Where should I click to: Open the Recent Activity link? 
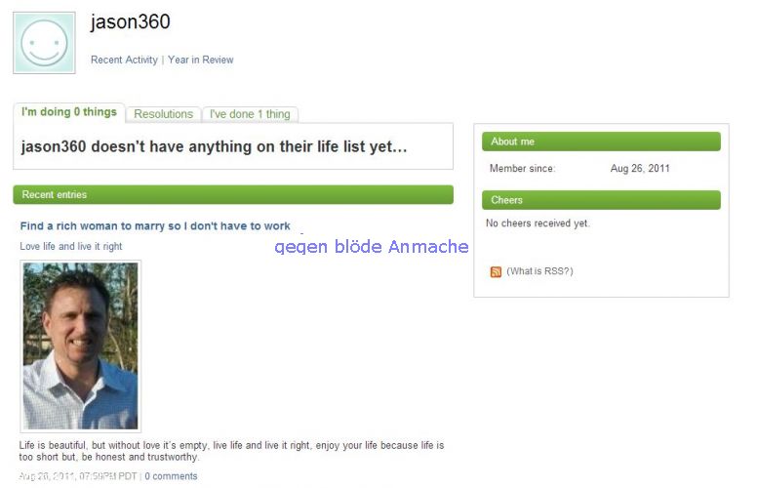pos(124,60)
